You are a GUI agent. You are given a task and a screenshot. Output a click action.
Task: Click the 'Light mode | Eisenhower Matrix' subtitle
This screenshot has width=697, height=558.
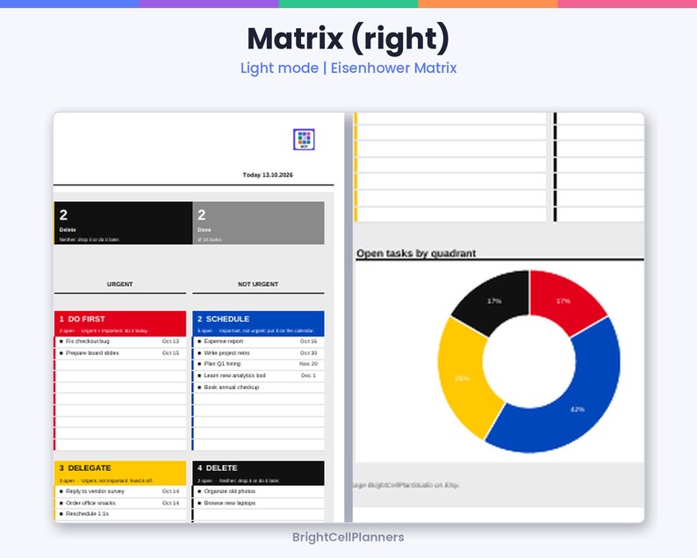348,68
